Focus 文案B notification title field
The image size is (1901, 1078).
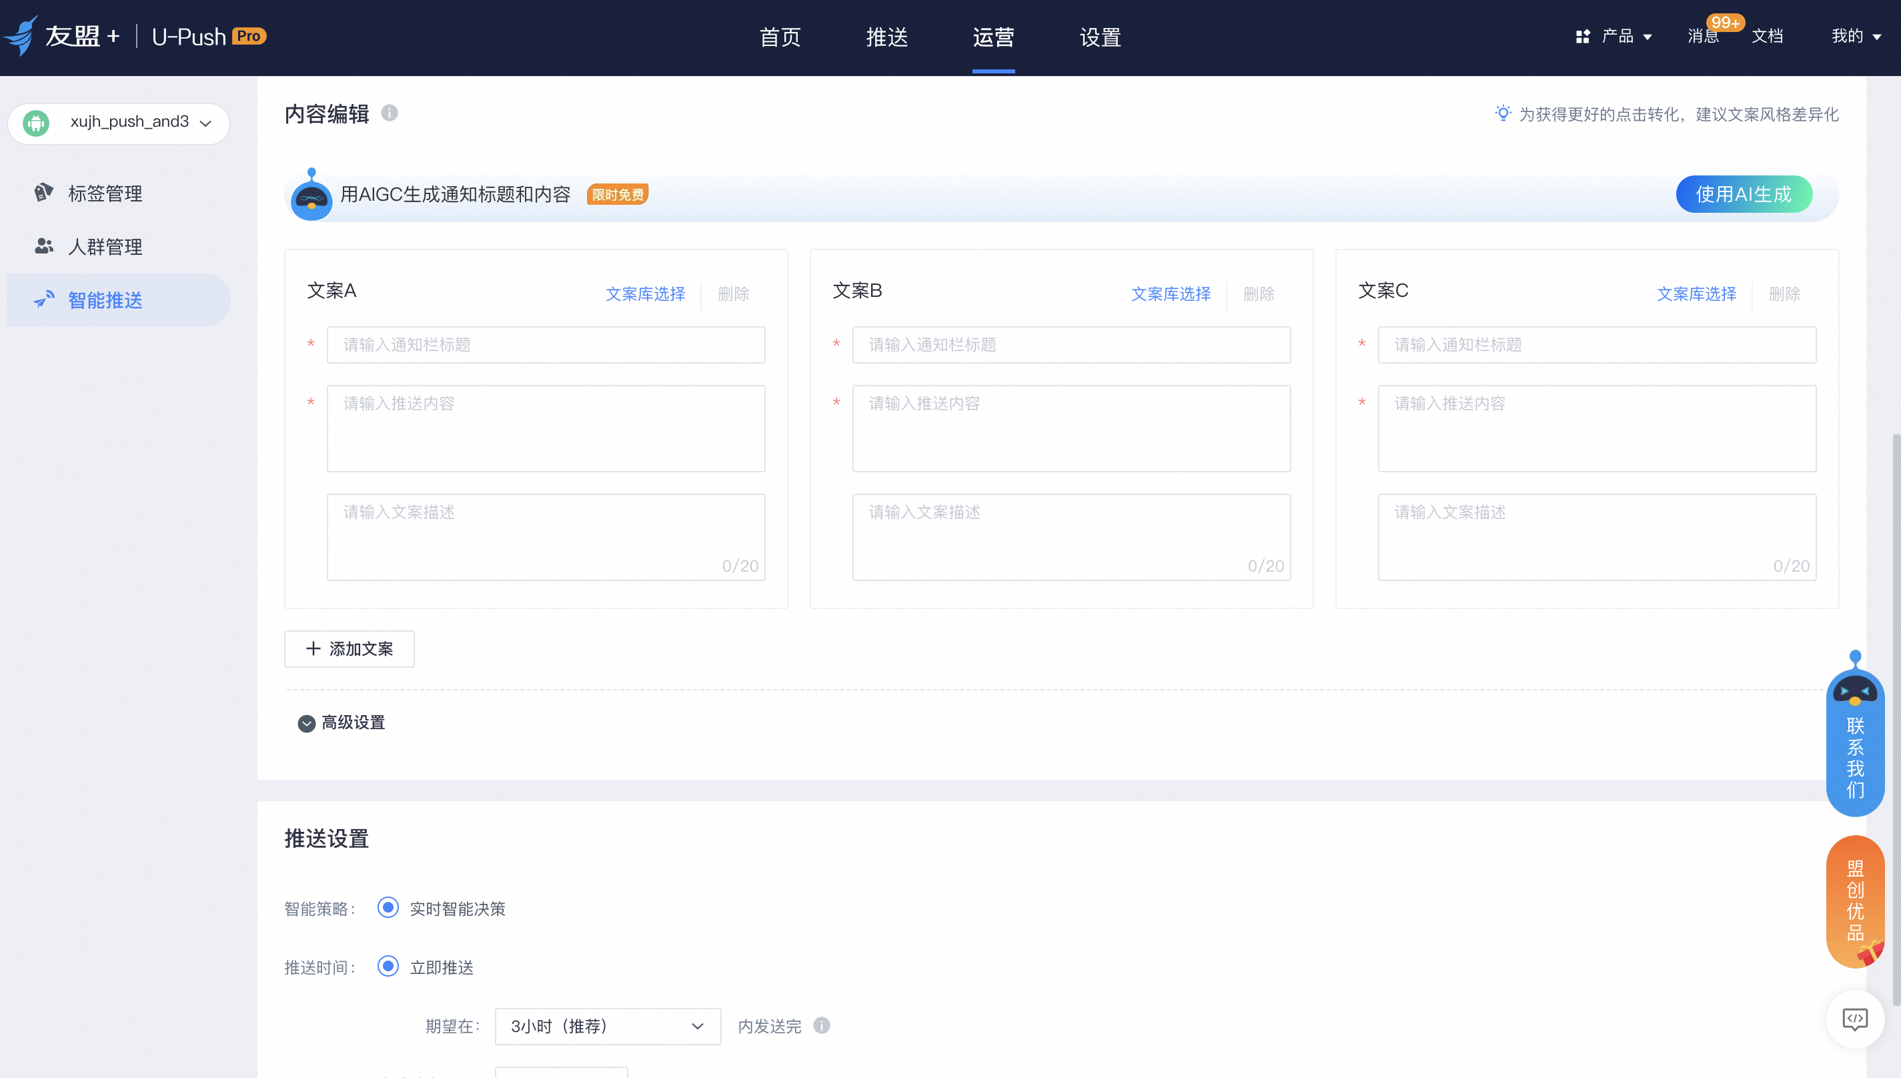tap(1072, 345)
